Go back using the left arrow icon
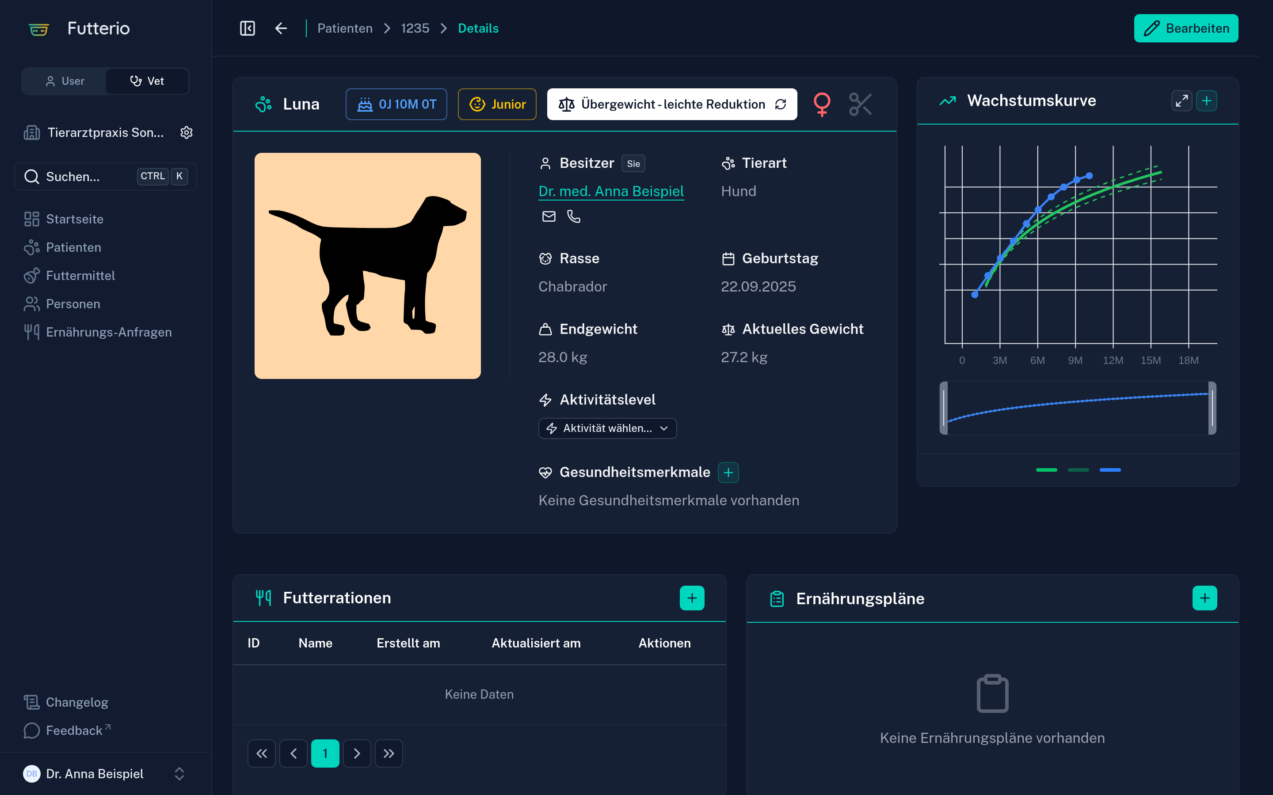The height and width of the screenshot is (795, 1273). 281,28
